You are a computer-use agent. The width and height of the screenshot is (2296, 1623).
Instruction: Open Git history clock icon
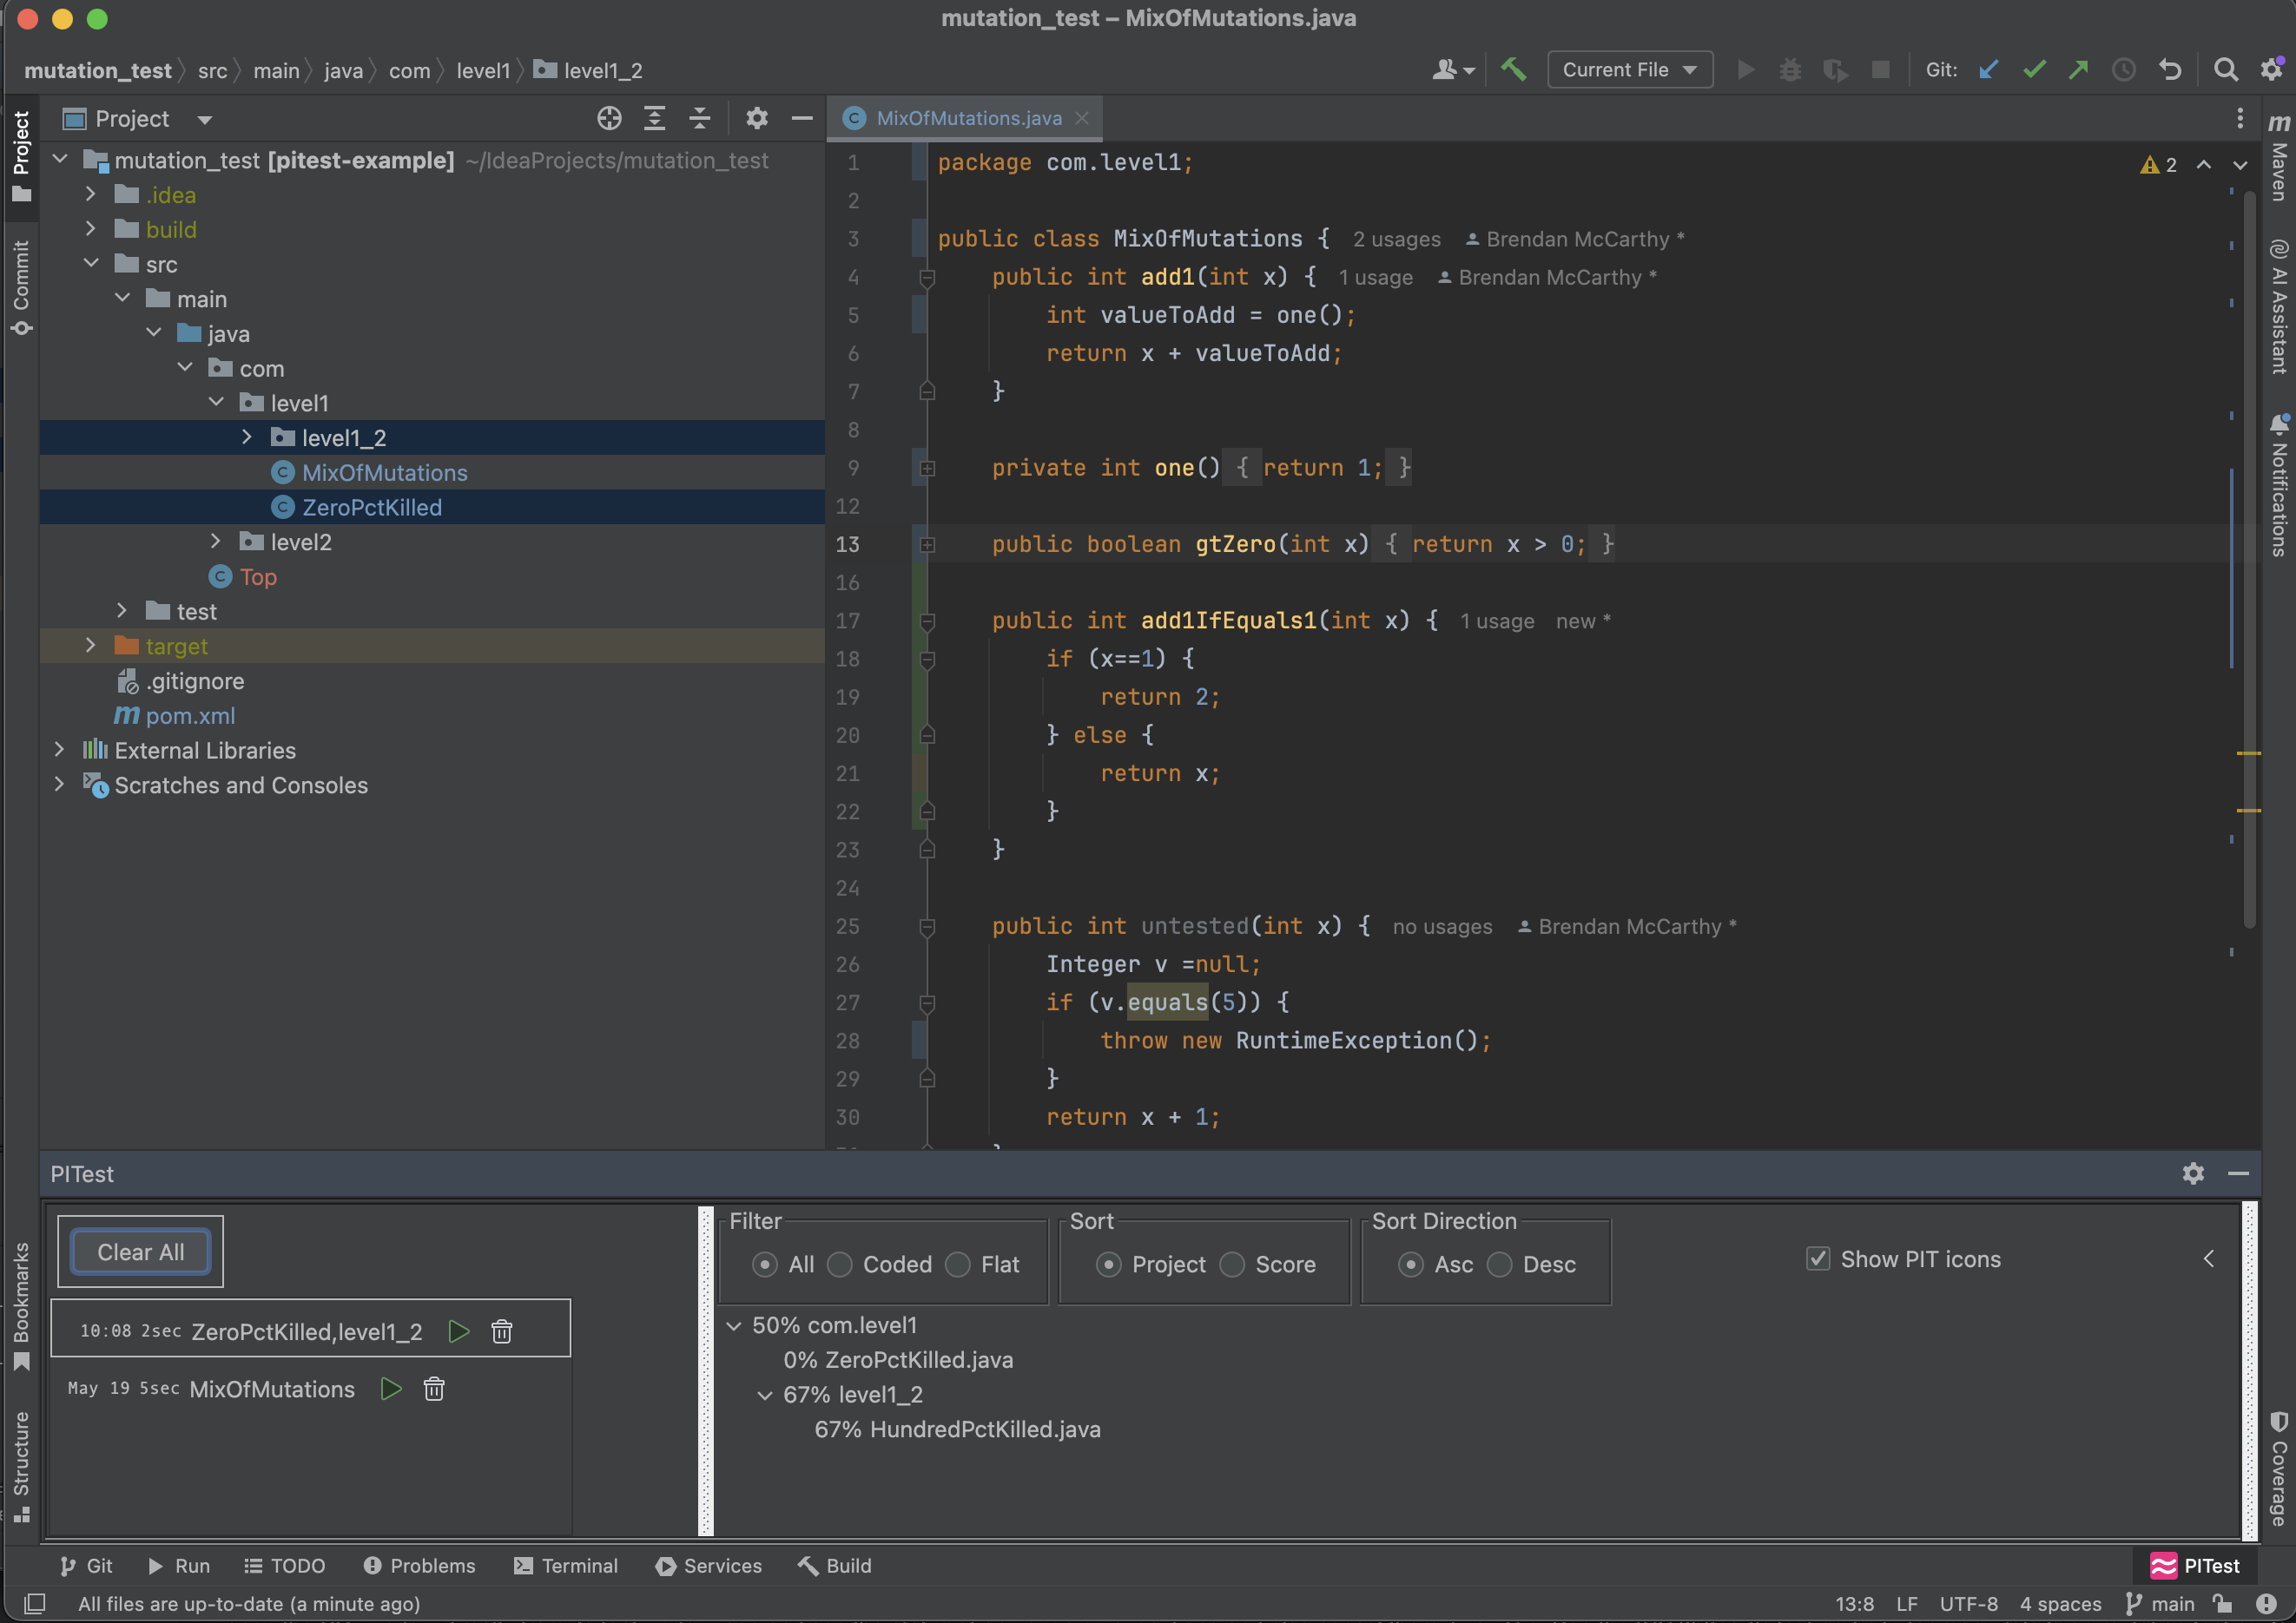click(2124, 70)
